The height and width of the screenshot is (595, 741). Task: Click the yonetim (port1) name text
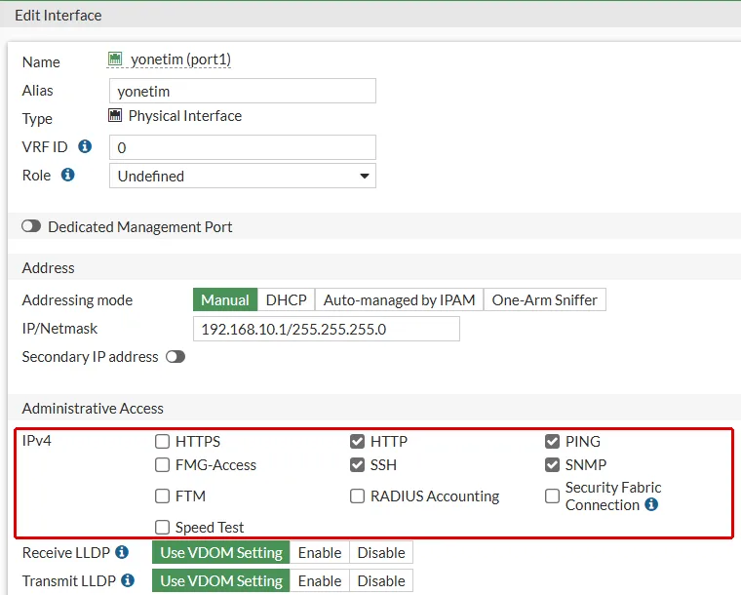[x=181, y=59]
